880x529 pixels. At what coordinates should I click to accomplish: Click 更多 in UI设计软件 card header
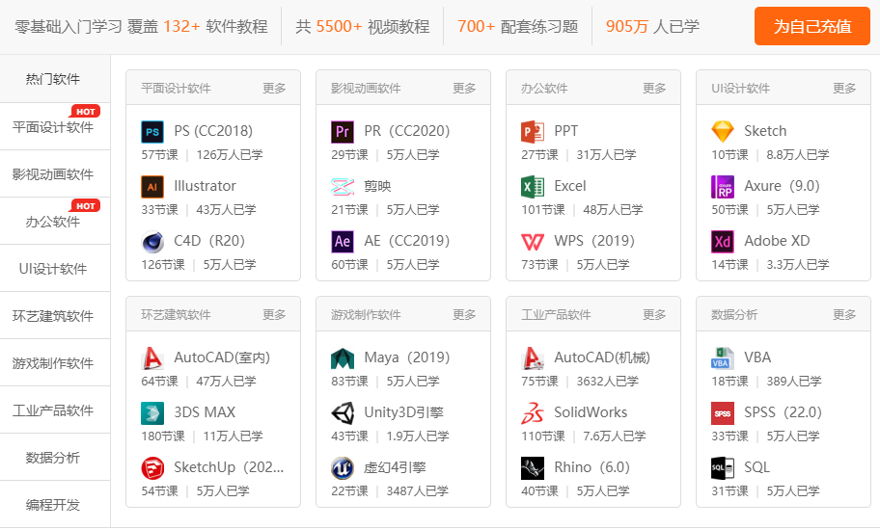click(844, 88)
